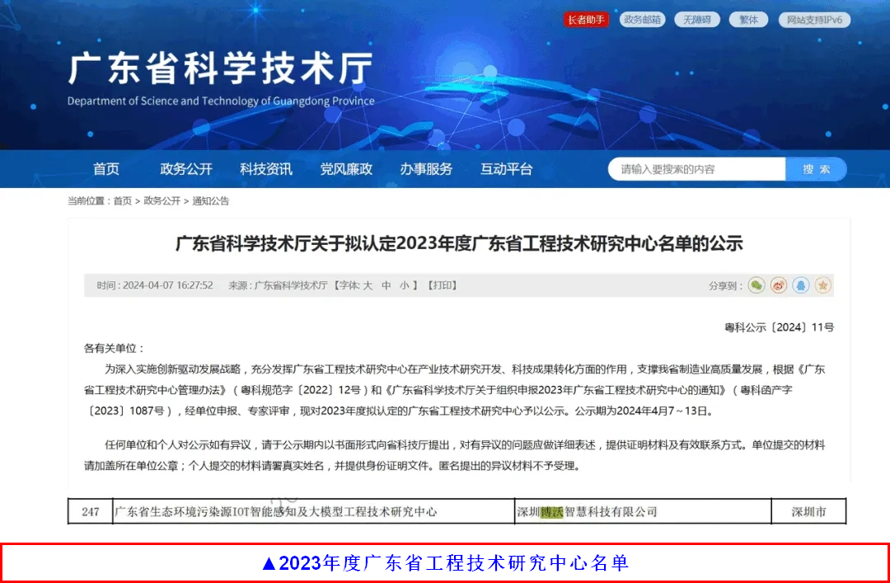The width and height of the screenshot is (890, 583).
Task: Click the 打印 print link
Action: [441, 285]
